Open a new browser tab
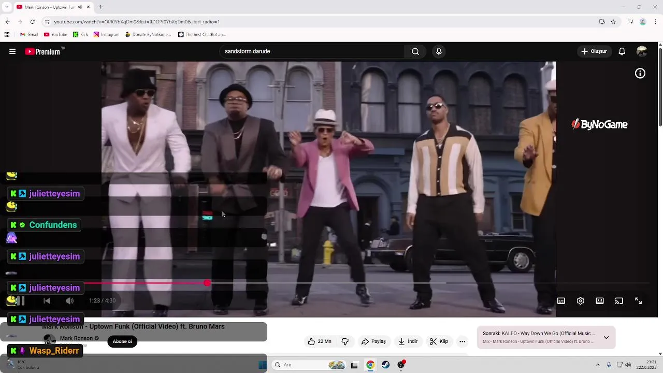663x373 pixels. 101,7
